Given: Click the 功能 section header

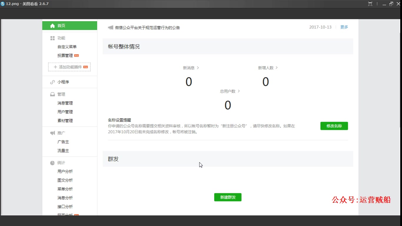Looking at the screenshot, I should (61, 38).
